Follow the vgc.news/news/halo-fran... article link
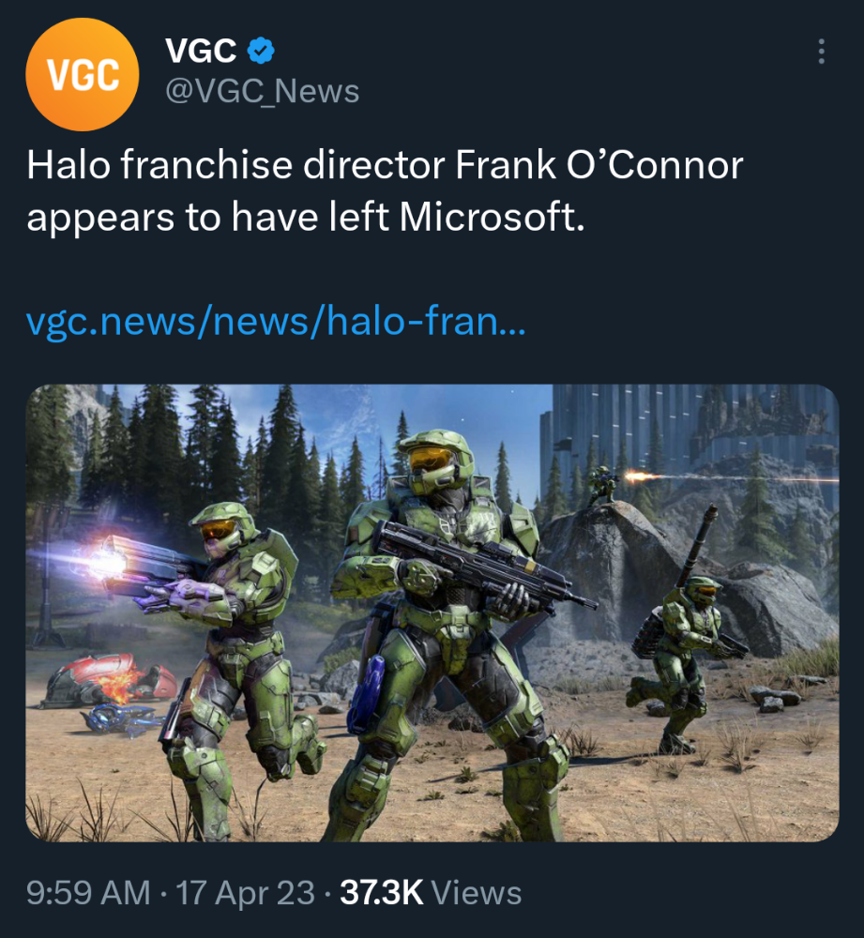The height and width of the screenshot is (938, 864). 276,321
